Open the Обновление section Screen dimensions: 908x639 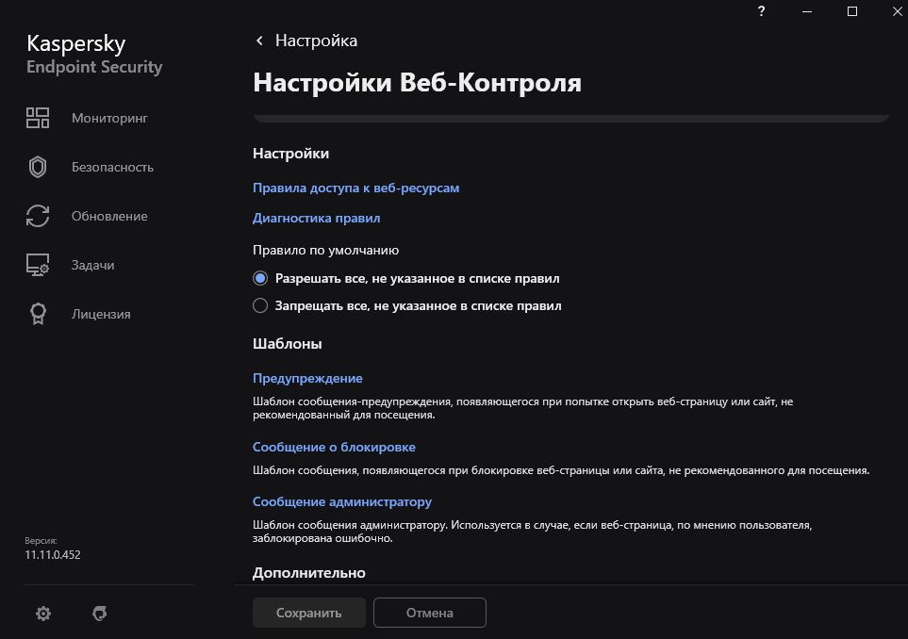pyautogui.click(x=109, y=216)
